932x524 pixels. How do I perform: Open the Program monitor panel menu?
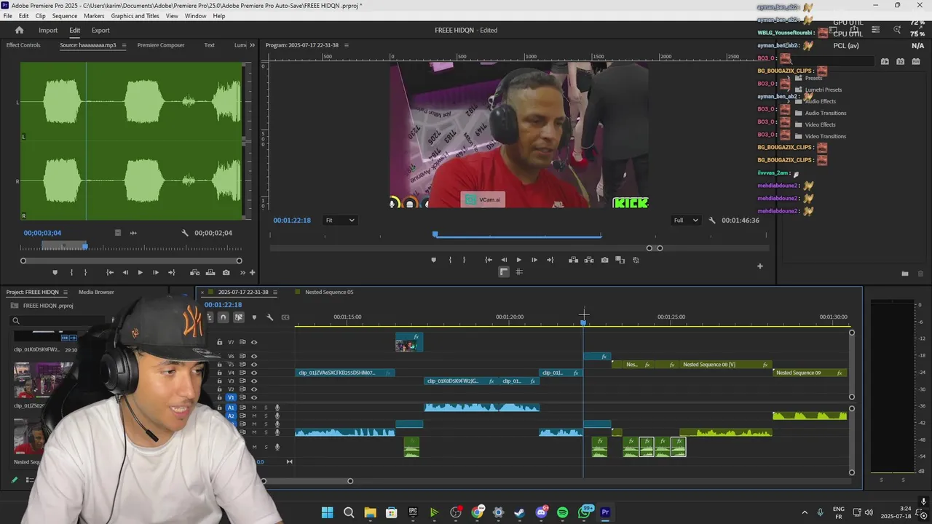click(346, 45)
